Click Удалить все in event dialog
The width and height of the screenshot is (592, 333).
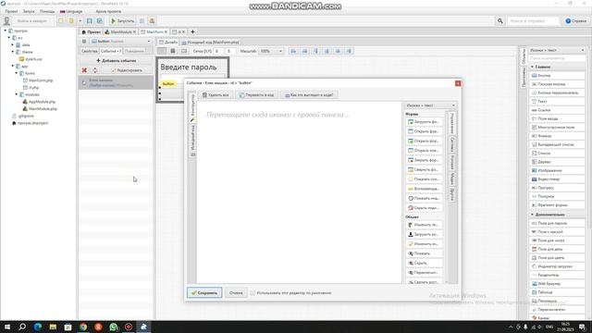216,94
